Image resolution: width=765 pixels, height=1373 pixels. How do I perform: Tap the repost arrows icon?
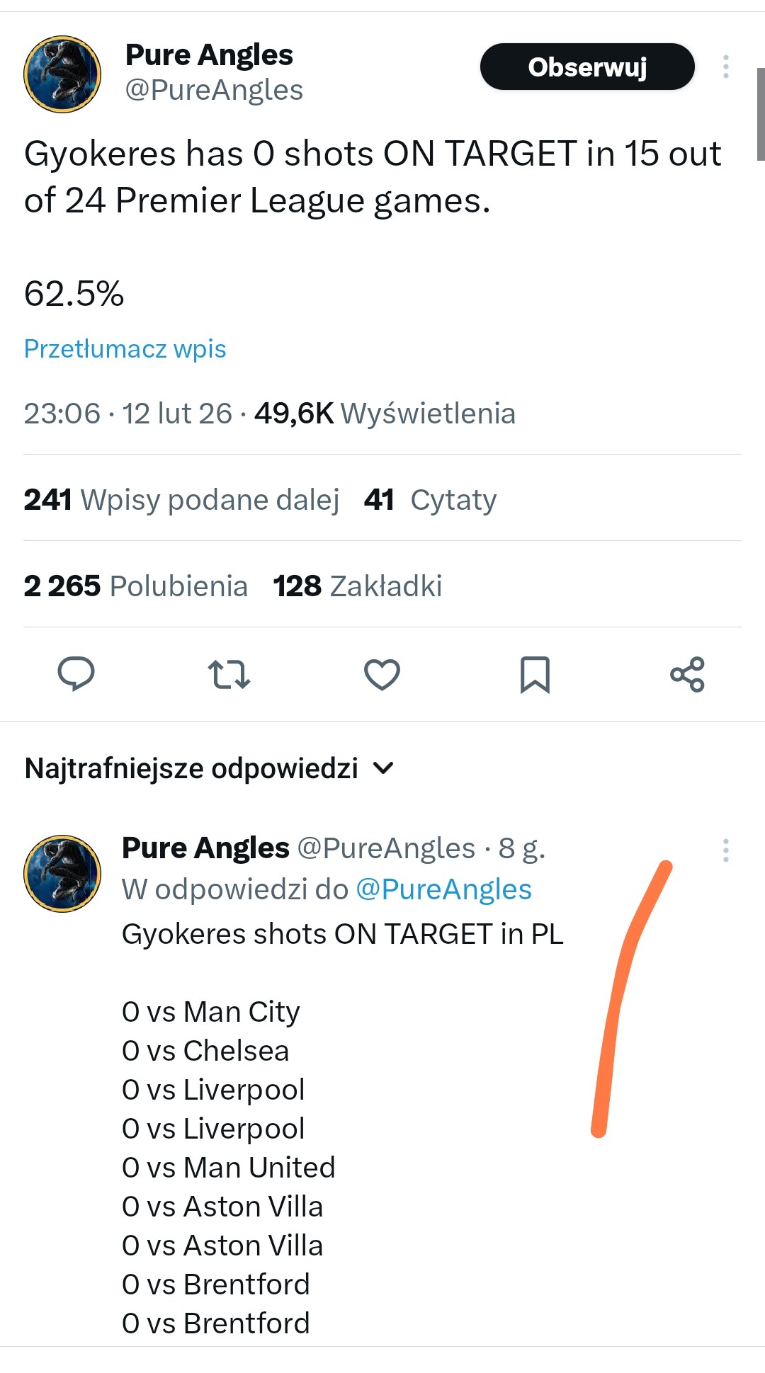pos(229,674)
